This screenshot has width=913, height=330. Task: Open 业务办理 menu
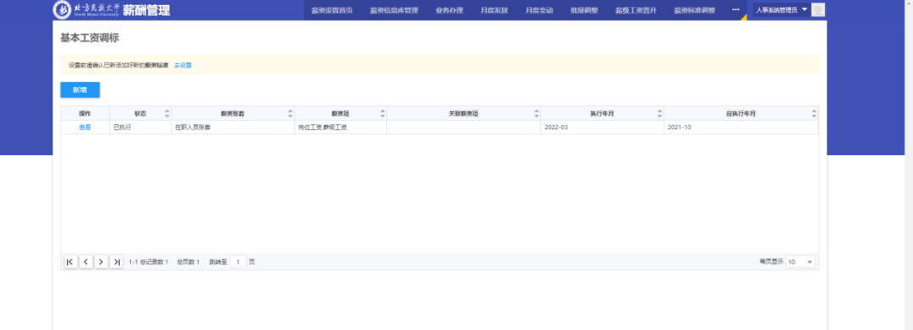[x=450, y=10]
